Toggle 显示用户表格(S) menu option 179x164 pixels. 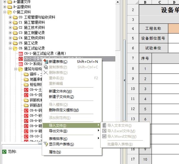click(72, 144)
